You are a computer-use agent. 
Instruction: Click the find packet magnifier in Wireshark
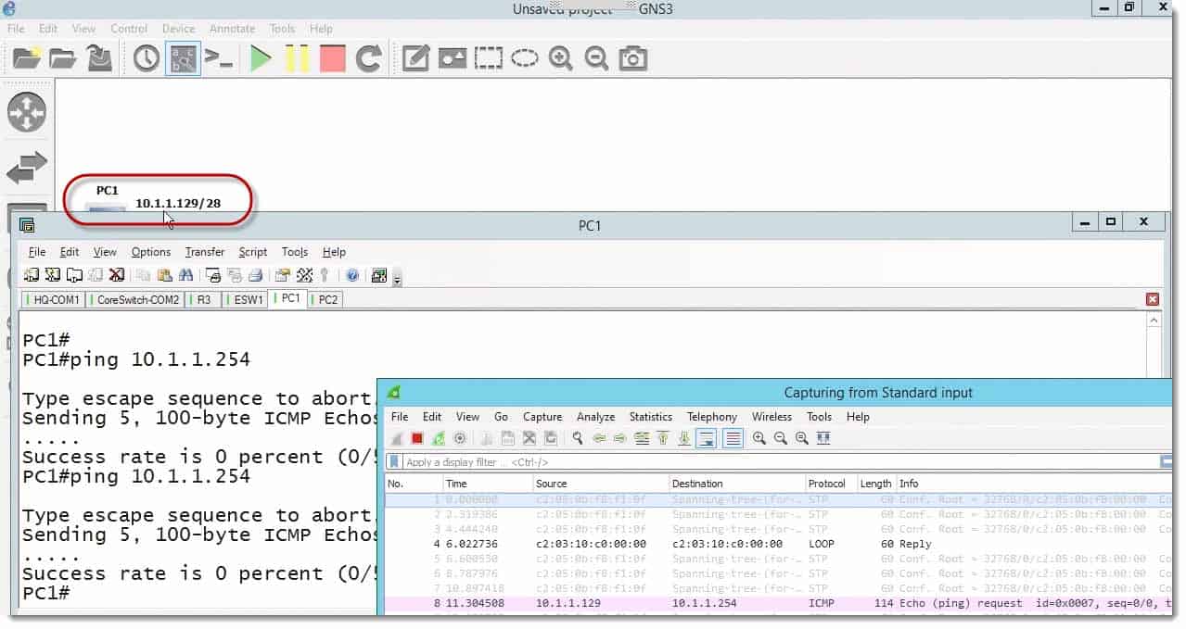tap(578, 439)
